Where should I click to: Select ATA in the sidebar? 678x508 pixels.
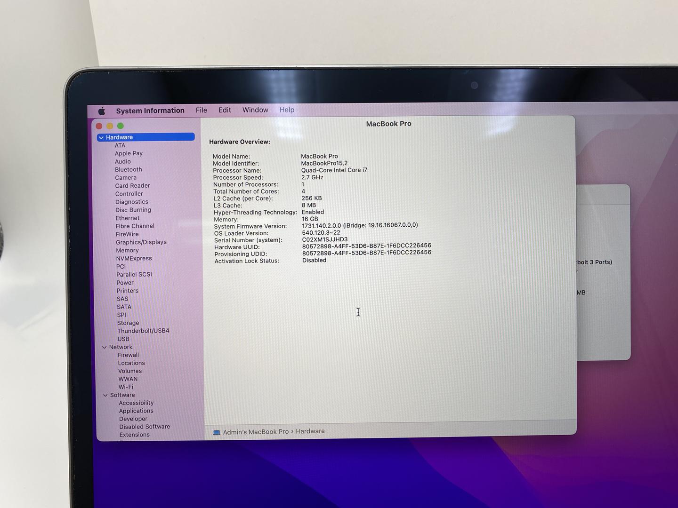[120, 145]
